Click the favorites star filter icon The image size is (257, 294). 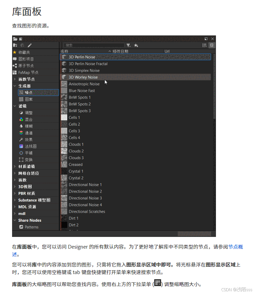[136, 45]
